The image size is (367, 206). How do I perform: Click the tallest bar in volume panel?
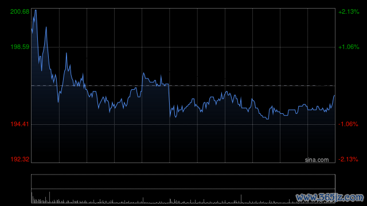click(x=49, y=197)
